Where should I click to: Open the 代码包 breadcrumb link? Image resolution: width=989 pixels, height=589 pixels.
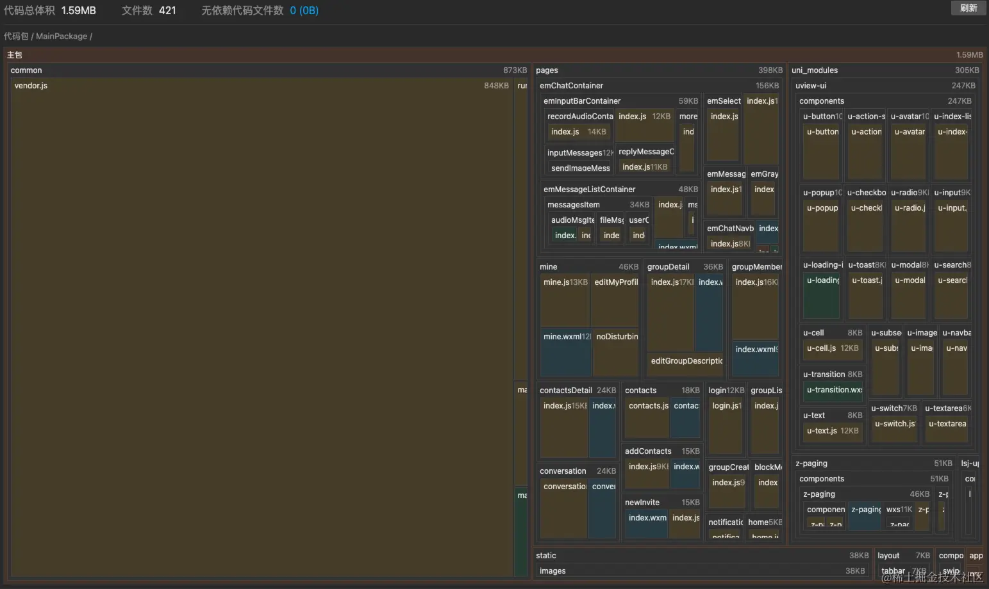[16, 36]
